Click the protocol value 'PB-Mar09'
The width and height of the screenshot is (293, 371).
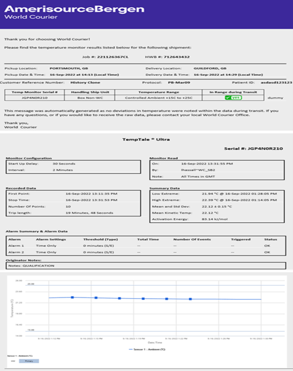(179, 82)
